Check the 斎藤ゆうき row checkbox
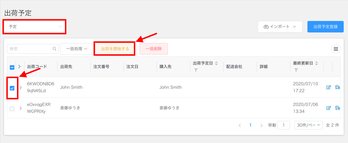 coord(12,109)
